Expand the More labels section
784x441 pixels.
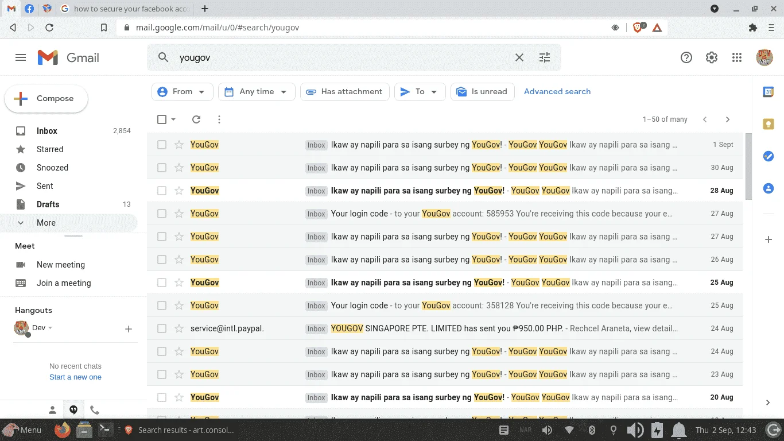(x=69, y=223)
